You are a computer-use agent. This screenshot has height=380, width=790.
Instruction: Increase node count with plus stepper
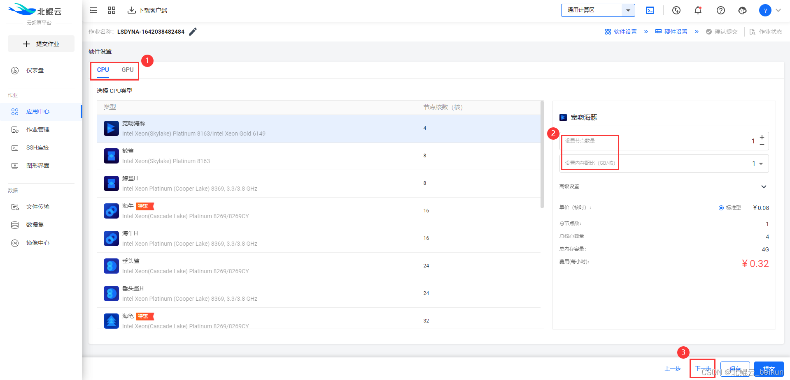762,137
